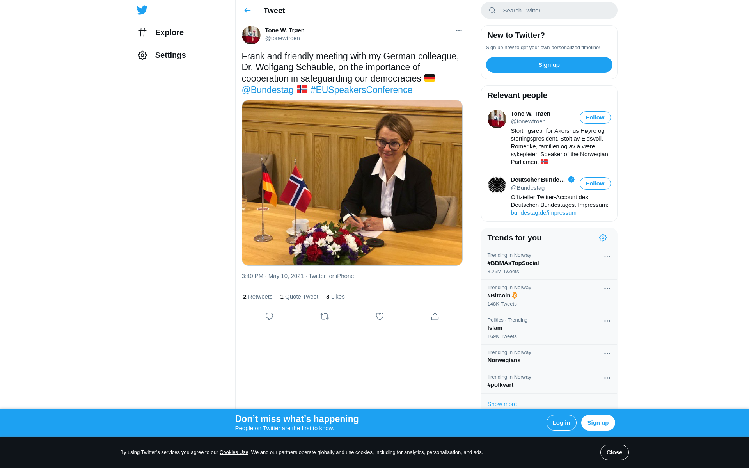Click the reply speech bubble icon

(x=269, y=317)
